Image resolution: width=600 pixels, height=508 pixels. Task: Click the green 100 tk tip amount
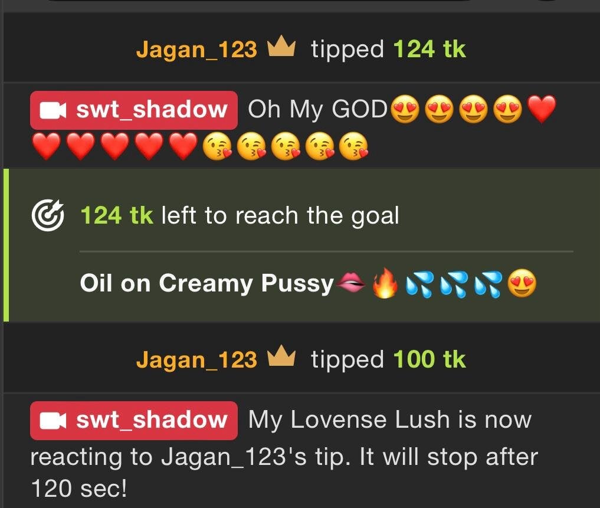[x=429, y=359]
